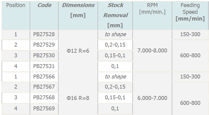Select the Stock Removal header cell
This screenshot has width=209, height=115.
[x=115, y=16]
